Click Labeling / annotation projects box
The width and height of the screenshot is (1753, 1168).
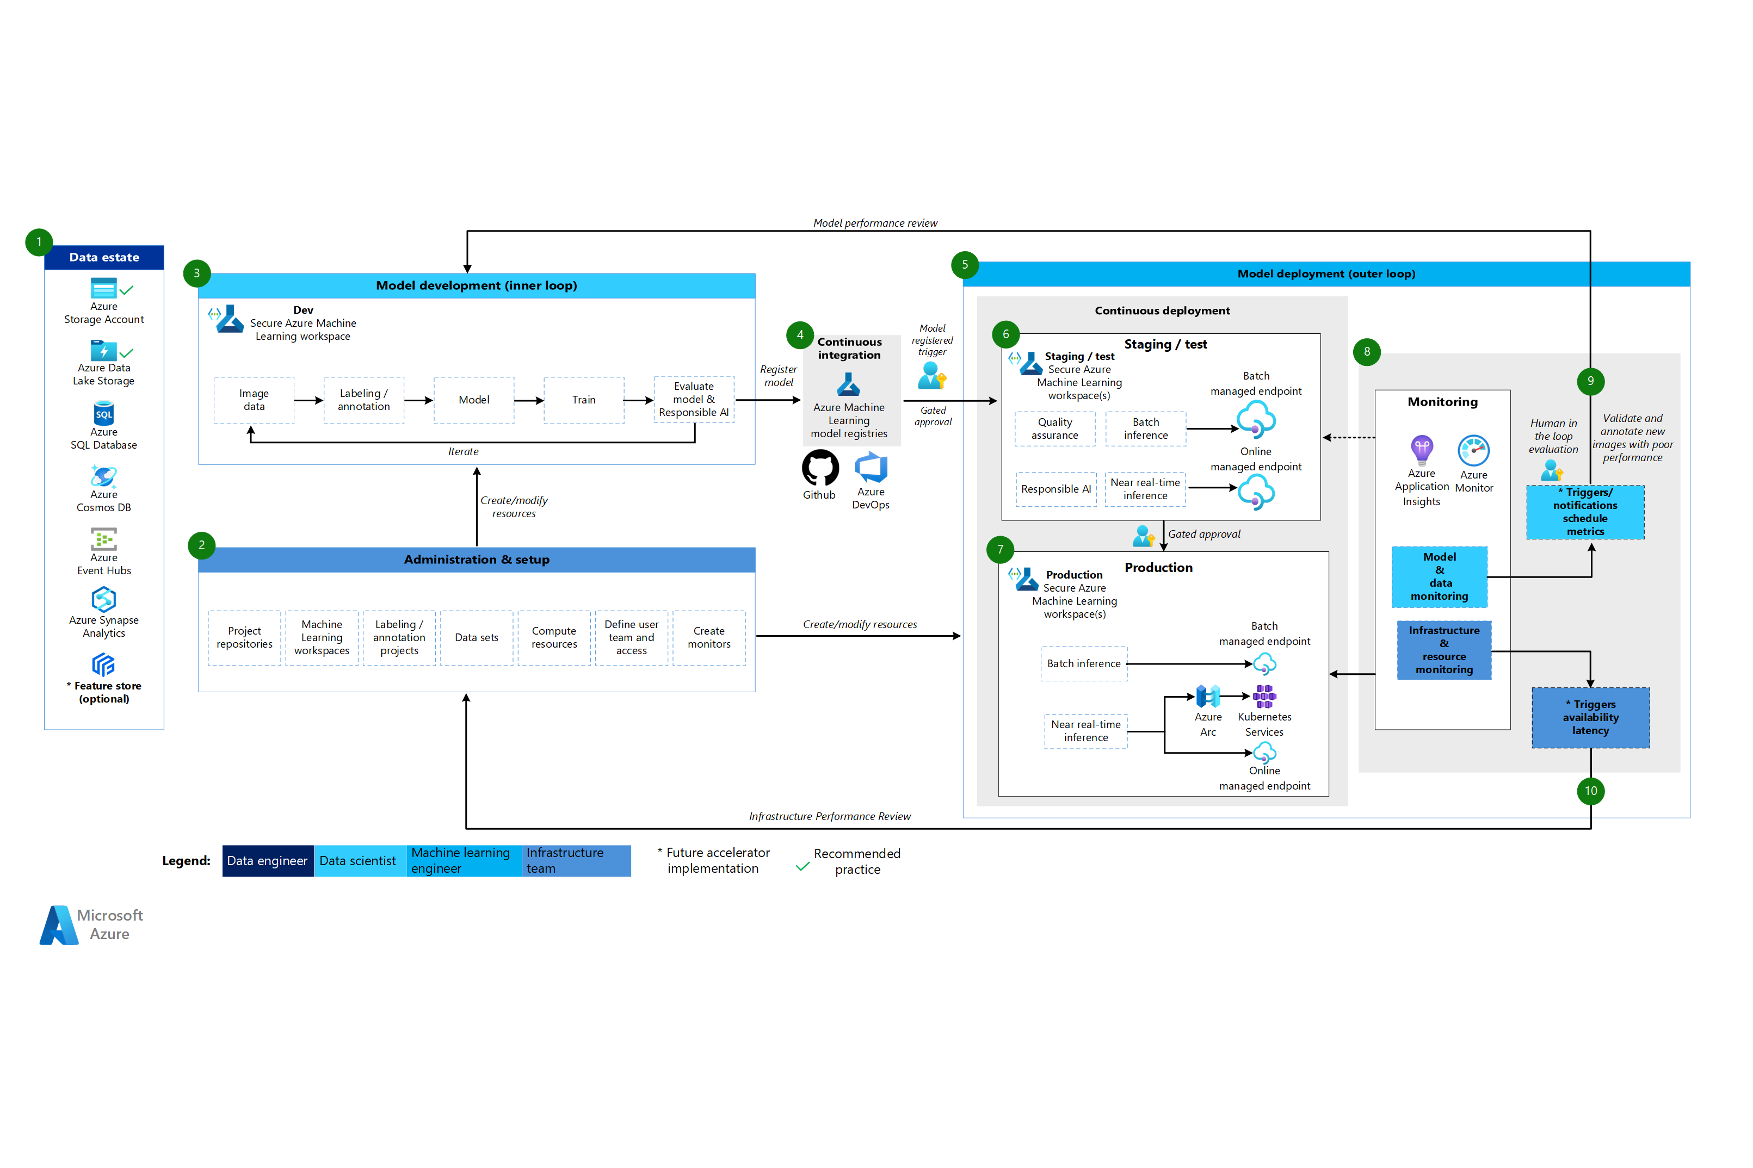click(399, 638)
